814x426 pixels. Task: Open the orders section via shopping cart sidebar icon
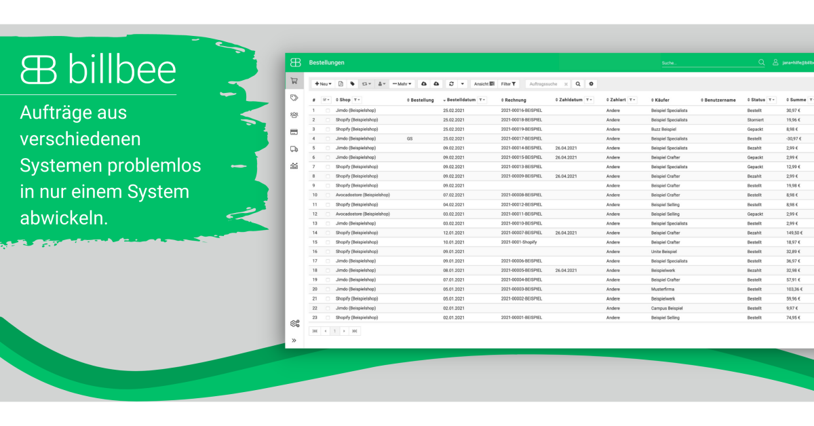pos(294,81)
